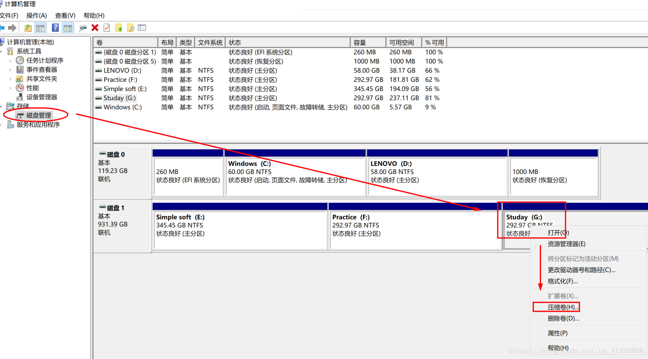The image size is (648, 359).
Task: Open the 帮助(H) menu in menu bar
Action: (94, 15)
